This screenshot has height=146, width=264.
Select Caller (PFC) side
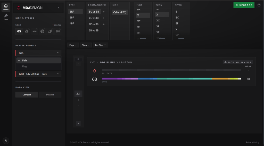(x=120, y=12)
